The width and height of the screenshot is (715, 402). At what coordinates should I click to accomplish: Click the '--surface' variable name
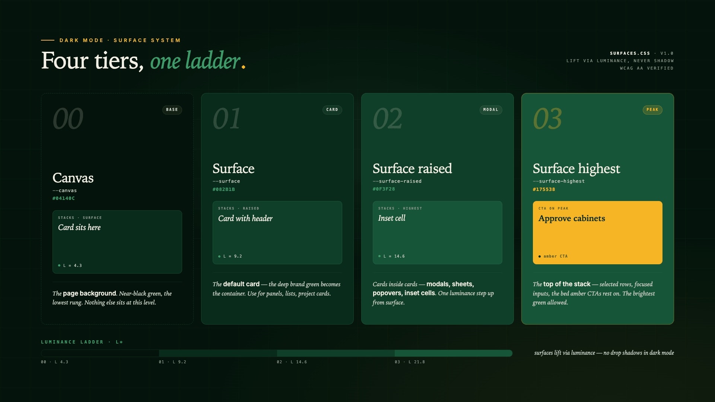pyautogui.click(x=226, y=181)
